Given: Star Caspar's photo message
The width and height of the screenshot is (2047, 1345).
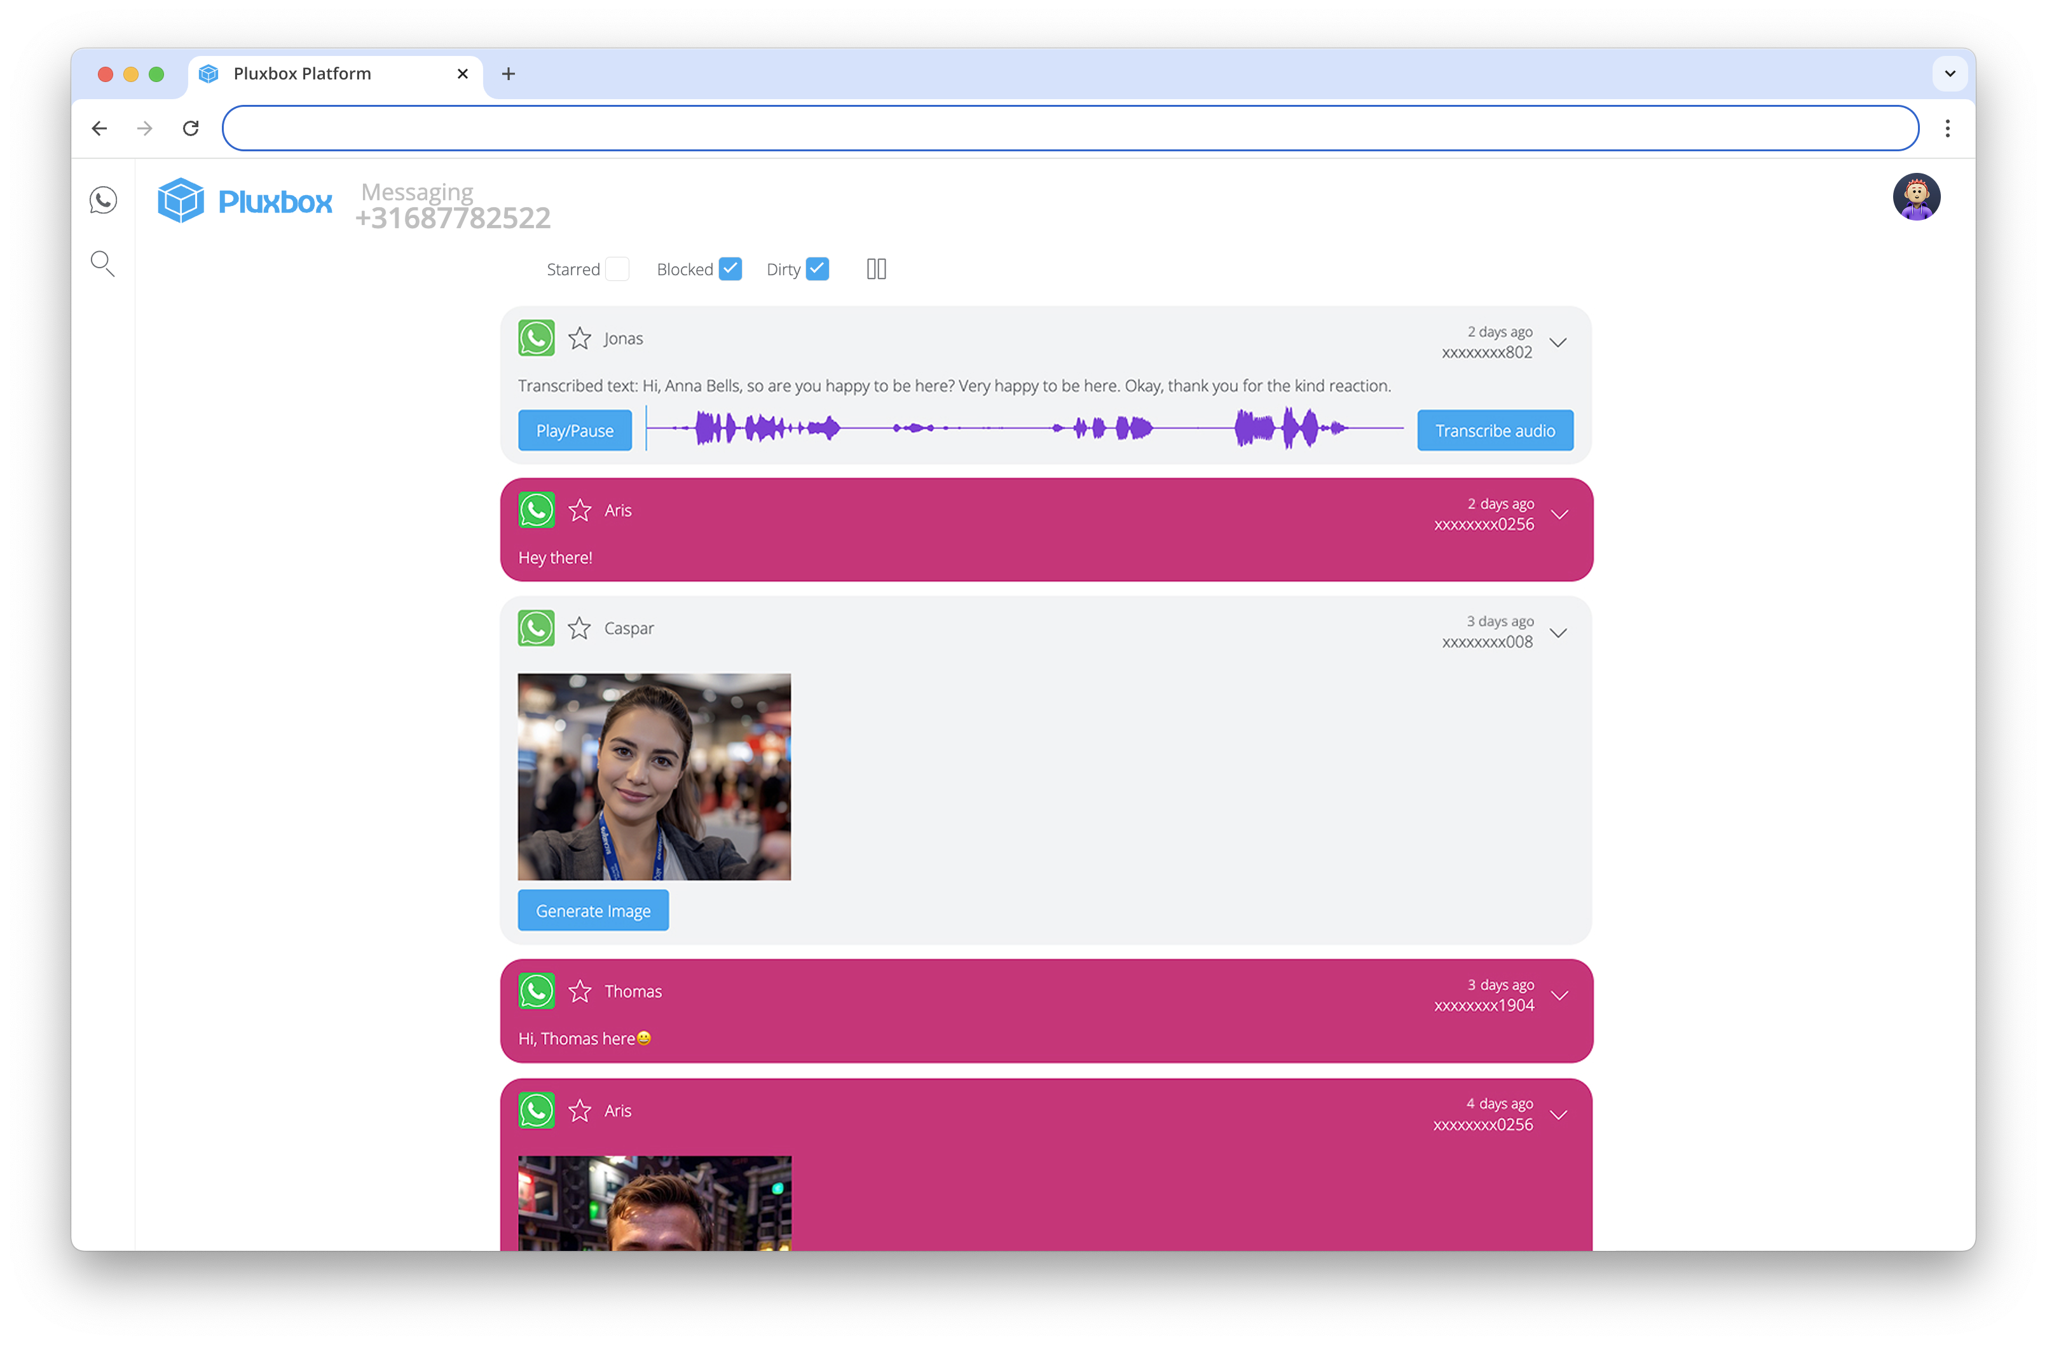Looking at the screenshot, I should [580, 628].
